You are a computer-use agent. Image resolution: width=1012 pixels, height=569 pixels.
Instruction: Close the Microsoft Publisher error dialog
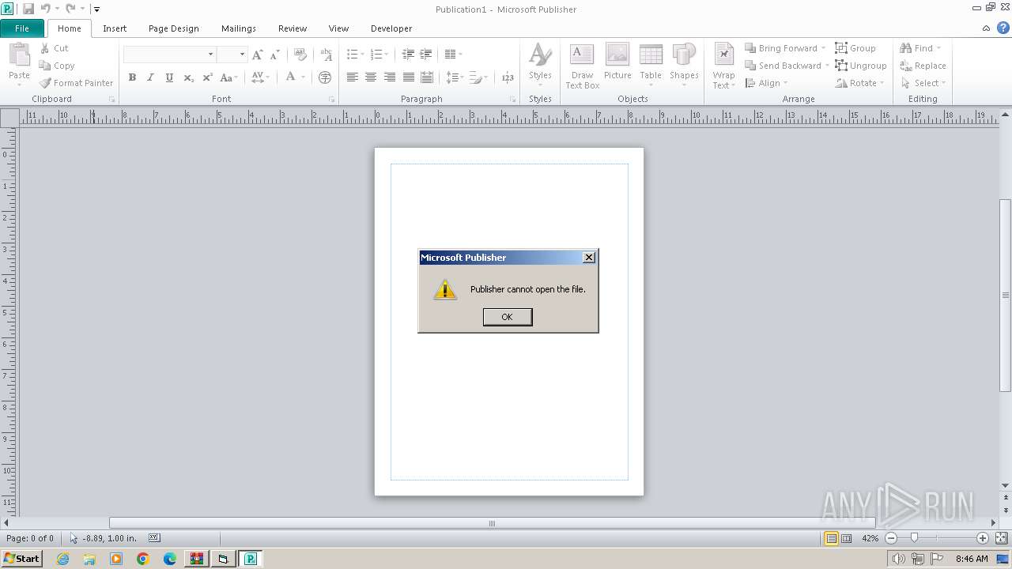589,258
